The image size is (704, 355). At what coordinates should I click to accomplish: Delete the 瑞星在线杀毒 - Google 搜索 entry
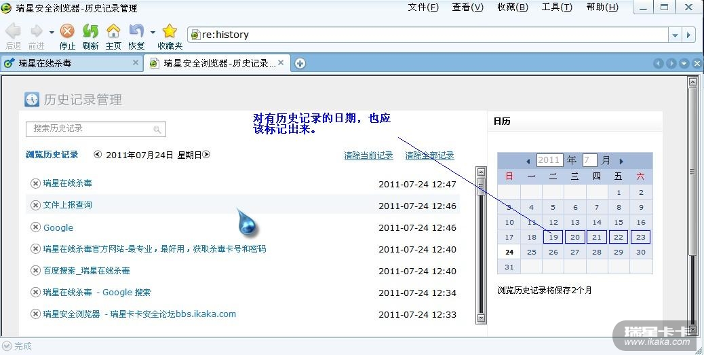click(35, 292)
